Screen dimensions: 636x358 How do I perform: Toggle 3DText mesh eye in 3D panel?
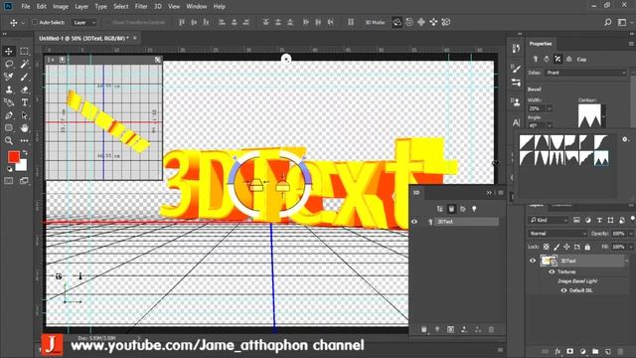pyautogui.click(x=414, y=222)
